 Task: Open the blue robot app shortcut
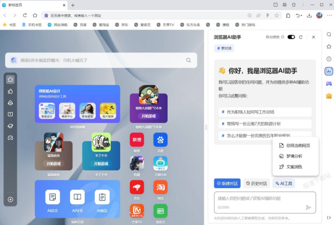tap(160, 163)
